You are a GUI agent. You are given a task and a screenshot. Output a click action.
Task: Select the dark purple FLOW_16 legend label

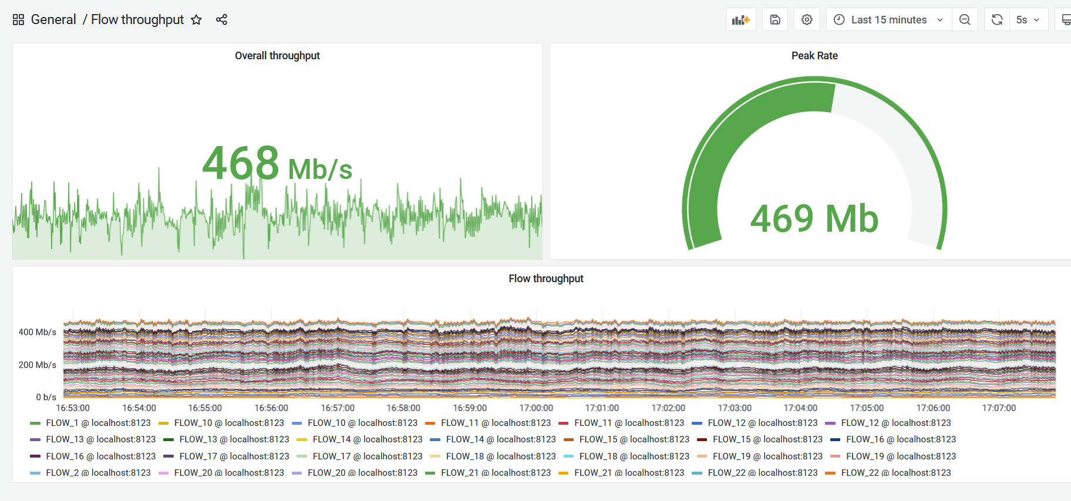pos(101,456)
